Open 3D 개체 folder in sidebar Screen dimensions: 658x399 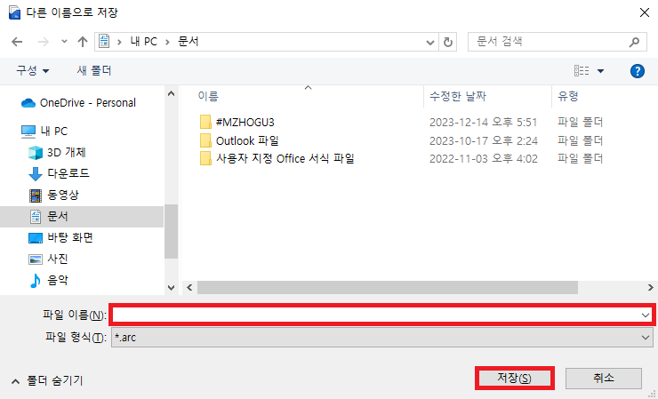click(x=67, y=152)
